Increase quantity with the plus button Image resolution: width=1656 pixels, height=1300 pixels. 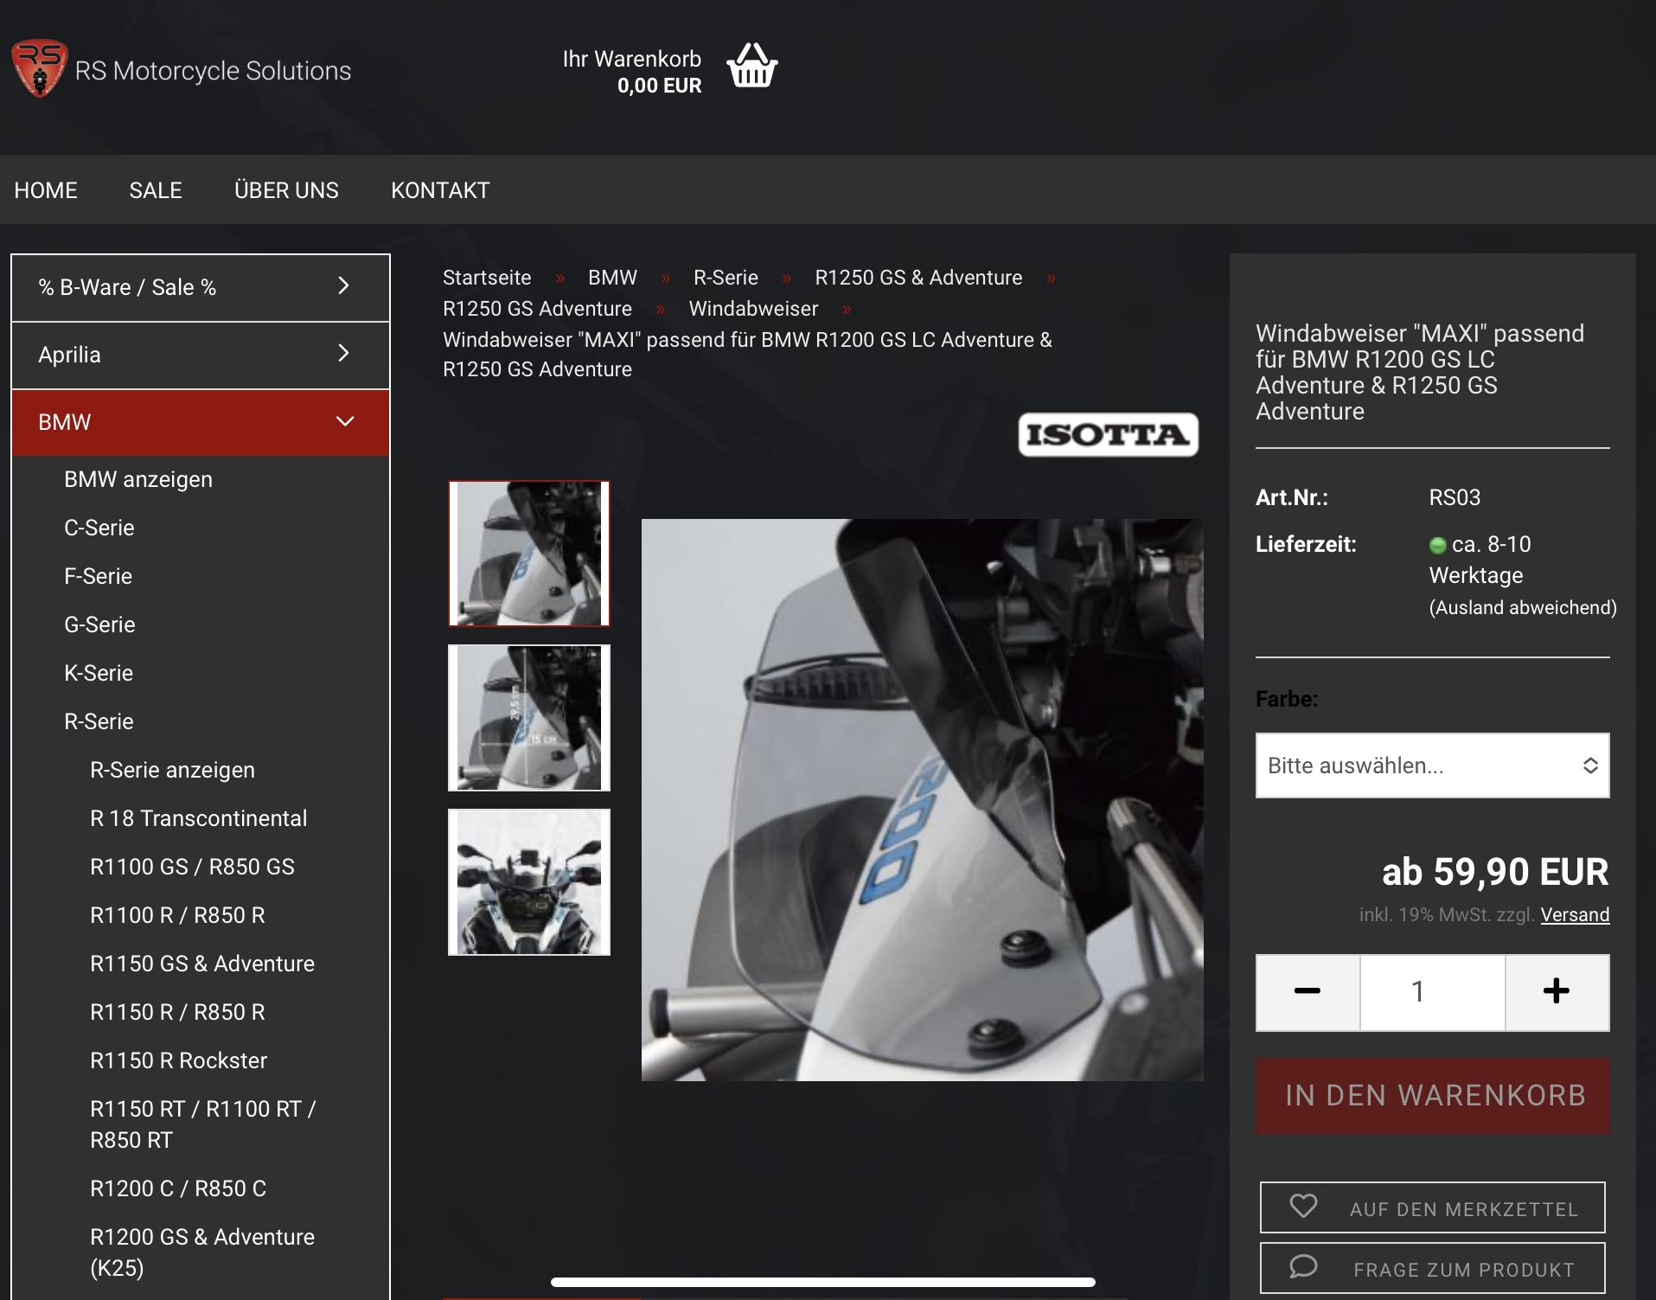tap(1557, 992)
